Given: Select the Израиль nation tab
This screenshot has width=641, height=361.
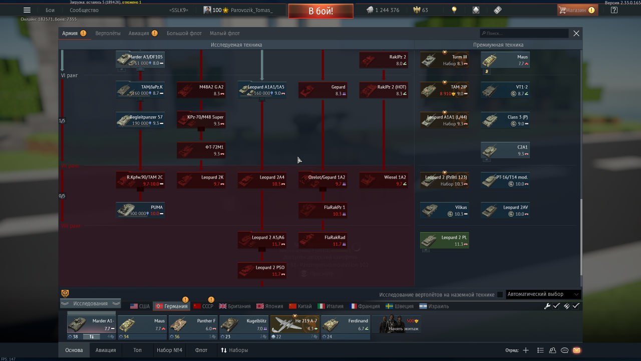Looking at the screenshot, I should (434, 306).
